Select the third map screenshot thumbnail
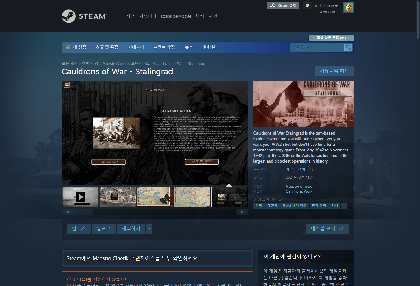 (x=155, y=197)
